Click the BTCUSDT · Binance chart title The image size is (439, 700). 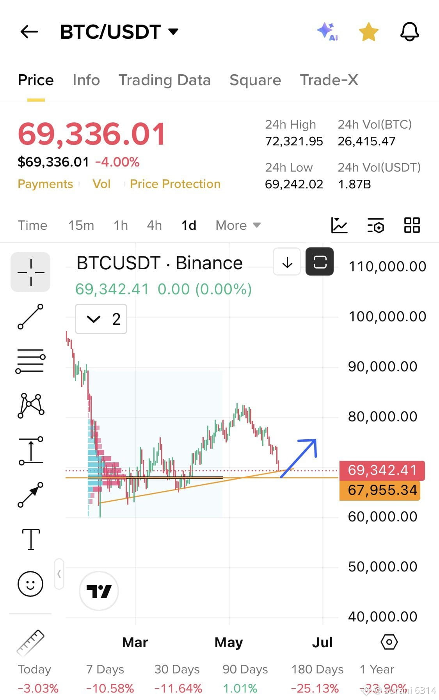(160, 263)
